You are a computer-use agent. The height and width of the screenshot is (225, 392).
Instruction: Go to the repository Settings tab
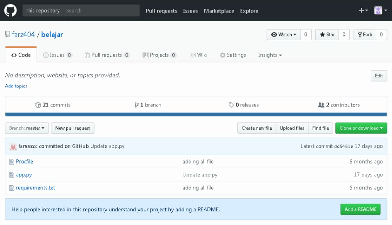click(x=232, y=55)
